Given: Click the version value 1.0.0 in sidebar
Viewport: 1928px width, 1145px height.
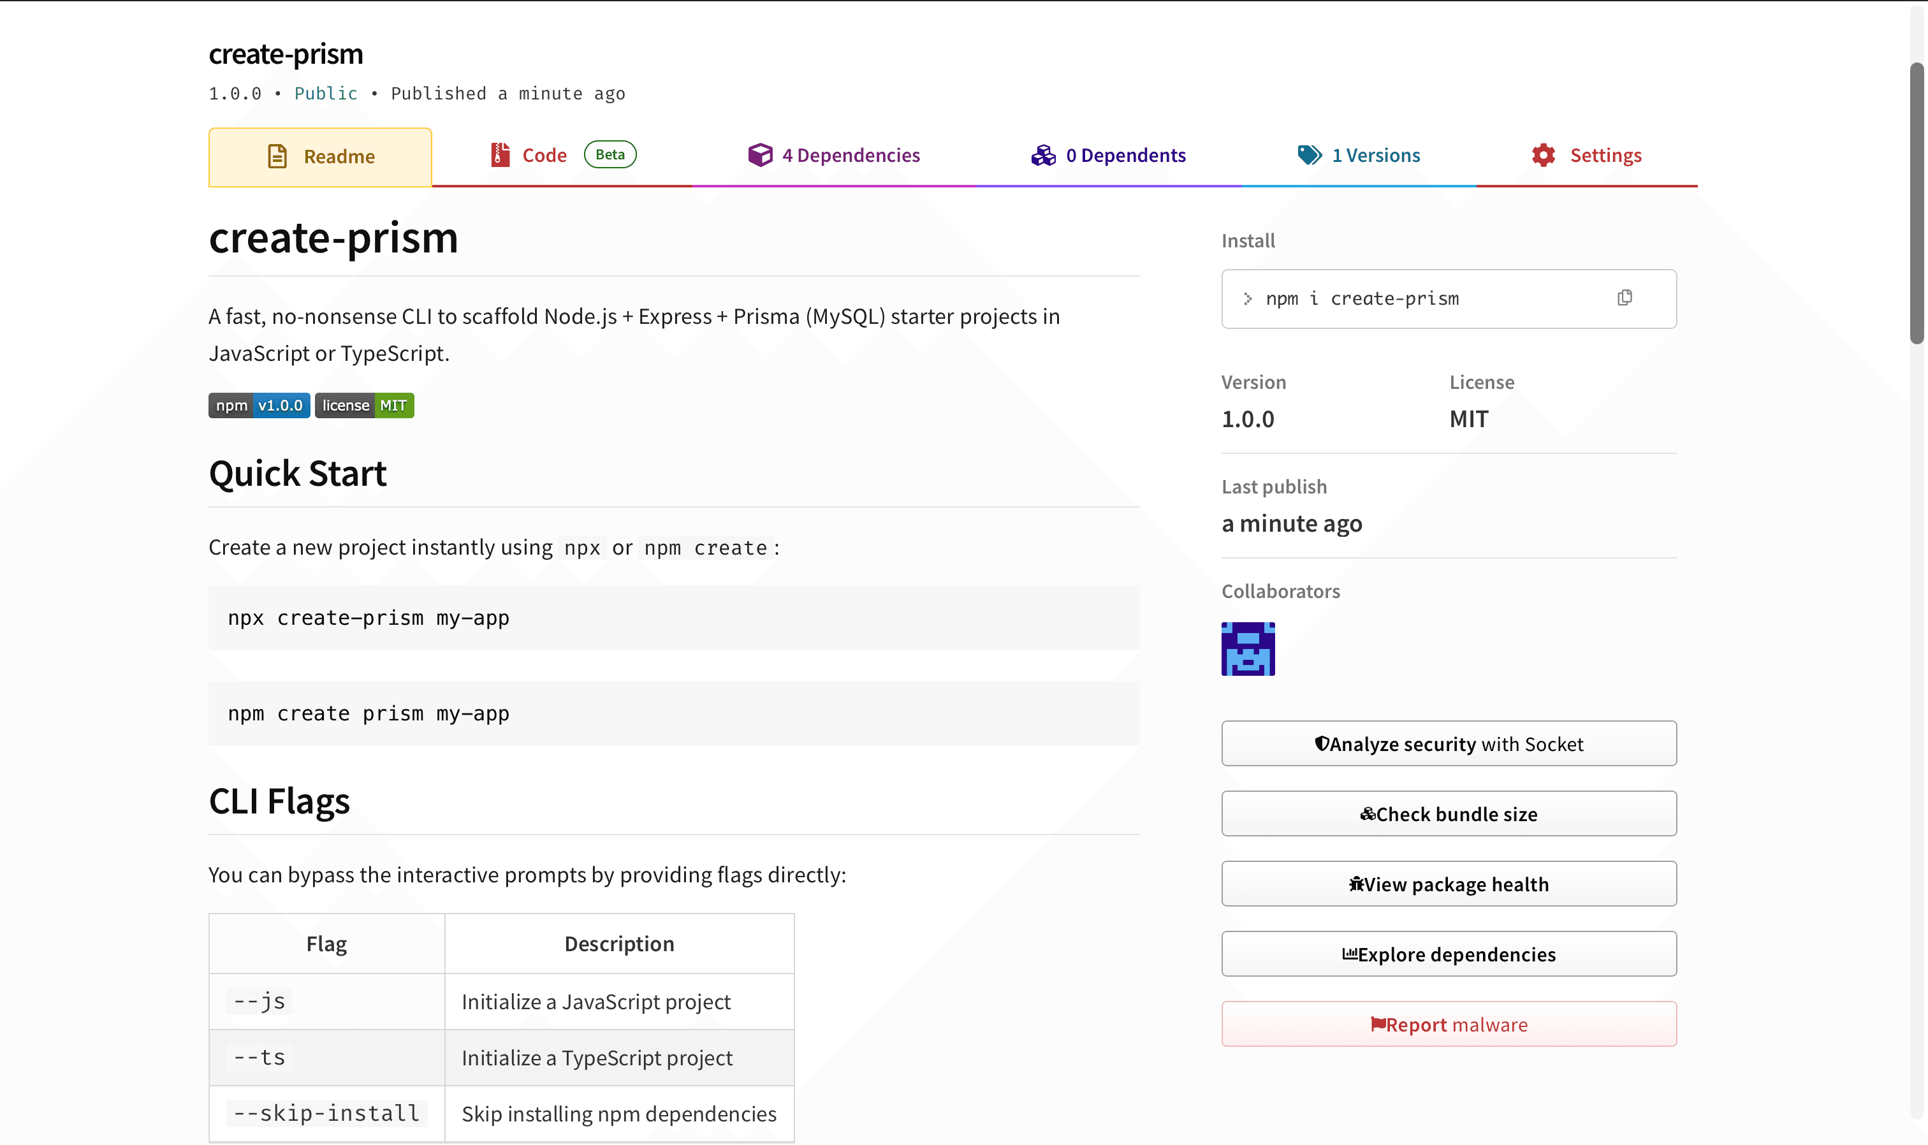Looking at the screenshot, I should pyautogui.click(x=1248, y=419).
